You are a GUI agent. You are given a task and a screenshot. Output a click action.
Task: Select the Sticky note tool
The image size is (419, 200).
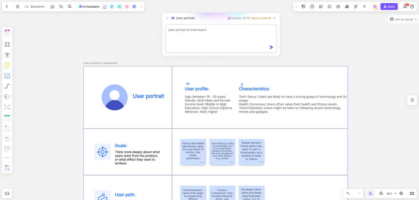click(x=7, y=65)
